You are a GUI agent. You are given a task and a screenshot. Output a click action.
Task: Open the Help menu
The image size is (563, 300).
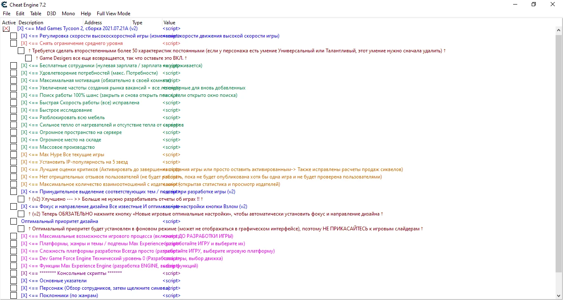tap(86, 14)
